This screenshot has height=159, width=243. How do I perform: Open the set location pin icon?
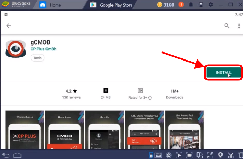point(220,155)
